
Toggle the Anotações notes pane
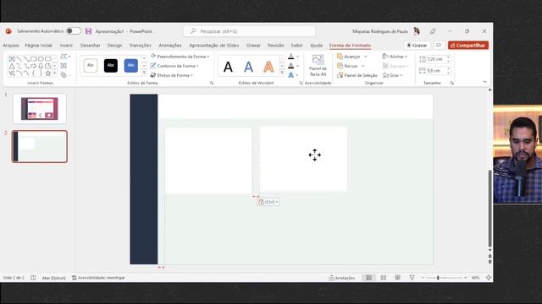[342, 278]
